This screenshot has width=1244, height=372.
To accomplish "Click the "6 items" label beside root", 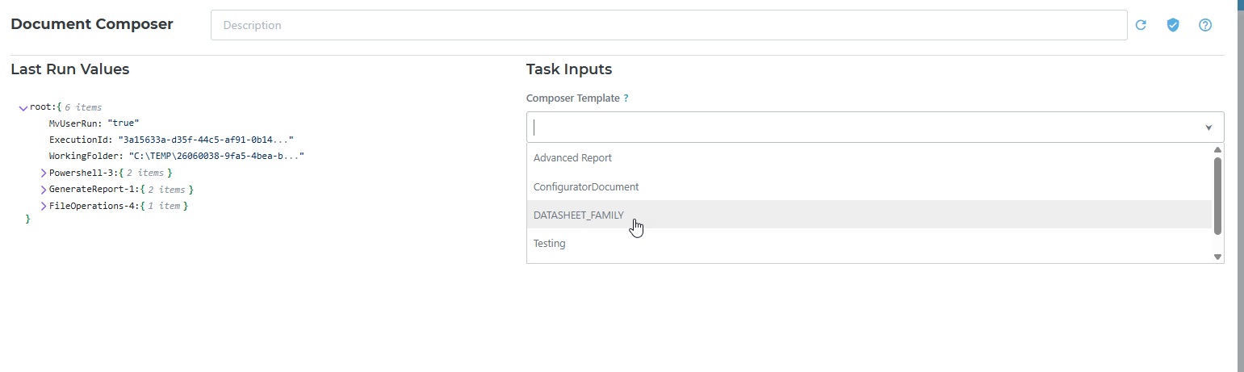I will coord(83,107).
